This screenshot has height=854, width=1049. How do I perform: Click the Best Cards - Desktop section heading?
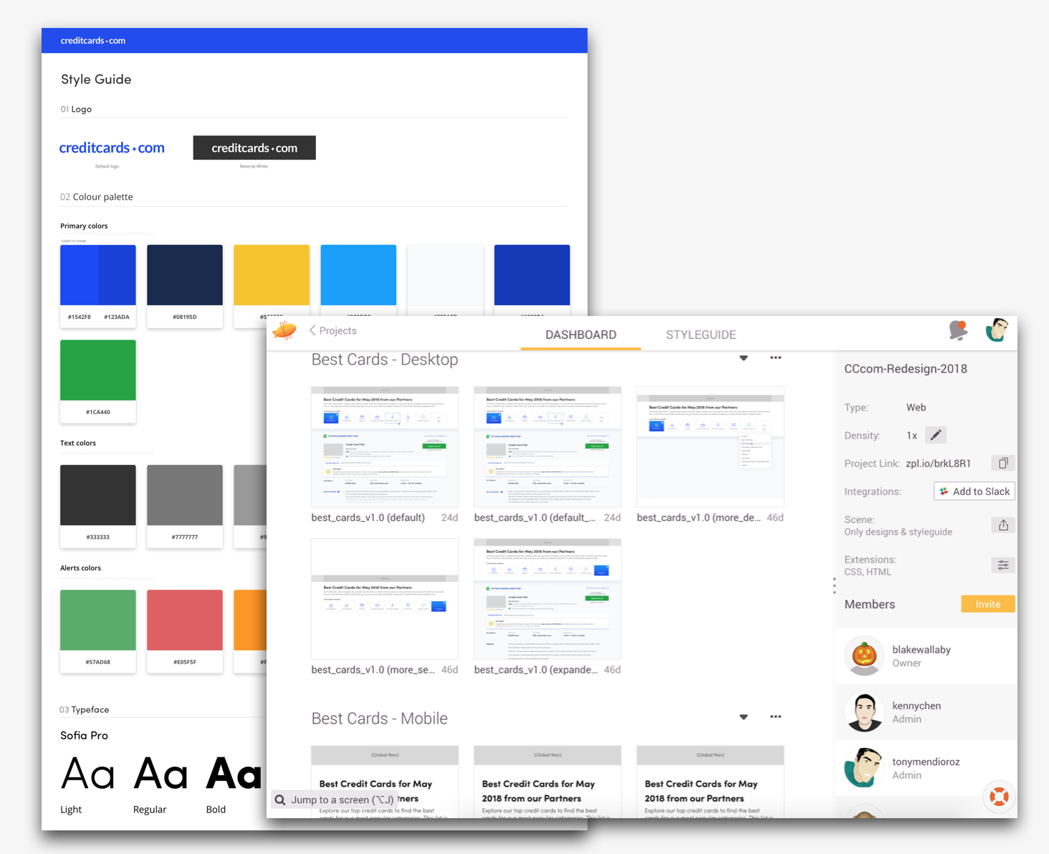point(385,360)
